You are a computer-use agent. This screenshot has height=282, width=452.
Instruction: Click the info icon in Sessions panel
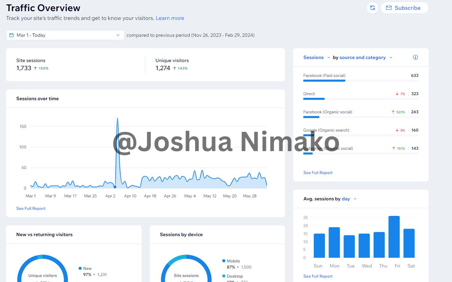tap(415, 57)
